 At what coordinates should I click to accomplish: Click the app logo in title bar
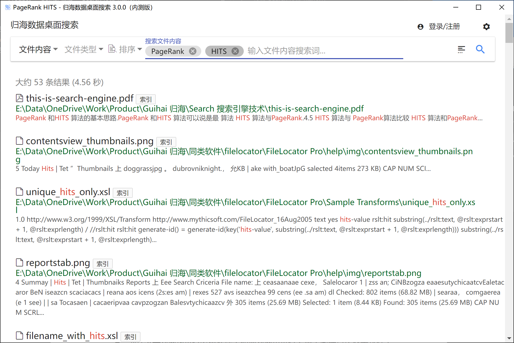tap(7, 7)
